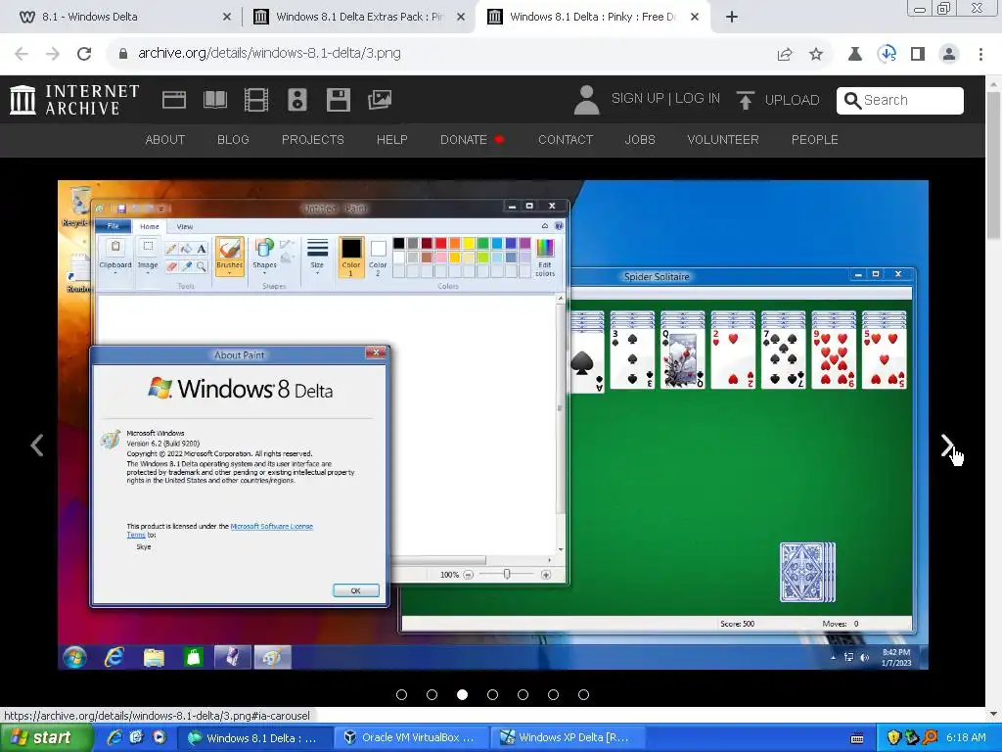This screenshot has height=752, width=1002.
Task: Click the user silhouette icon
Action: pos(586,100)
